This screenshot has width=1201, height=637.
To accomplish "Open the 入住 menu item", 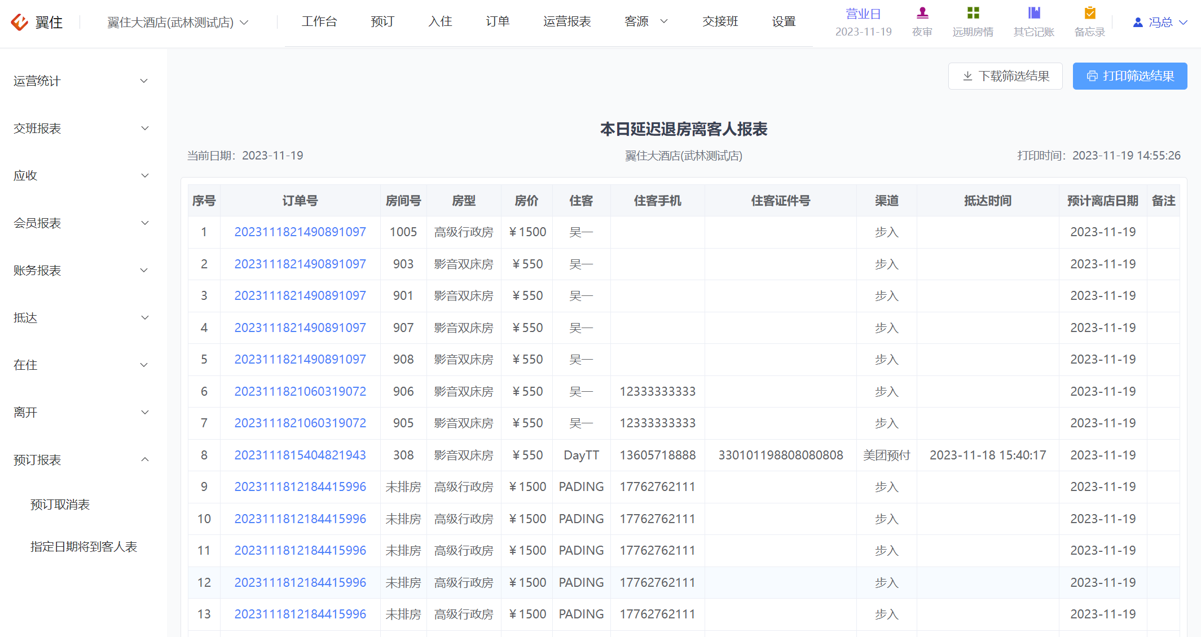I will 440,21.
